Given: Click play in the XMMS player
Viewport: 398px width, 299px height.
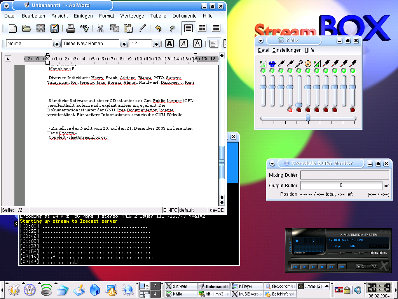Looking at the screenshot, I should [304, 267].
